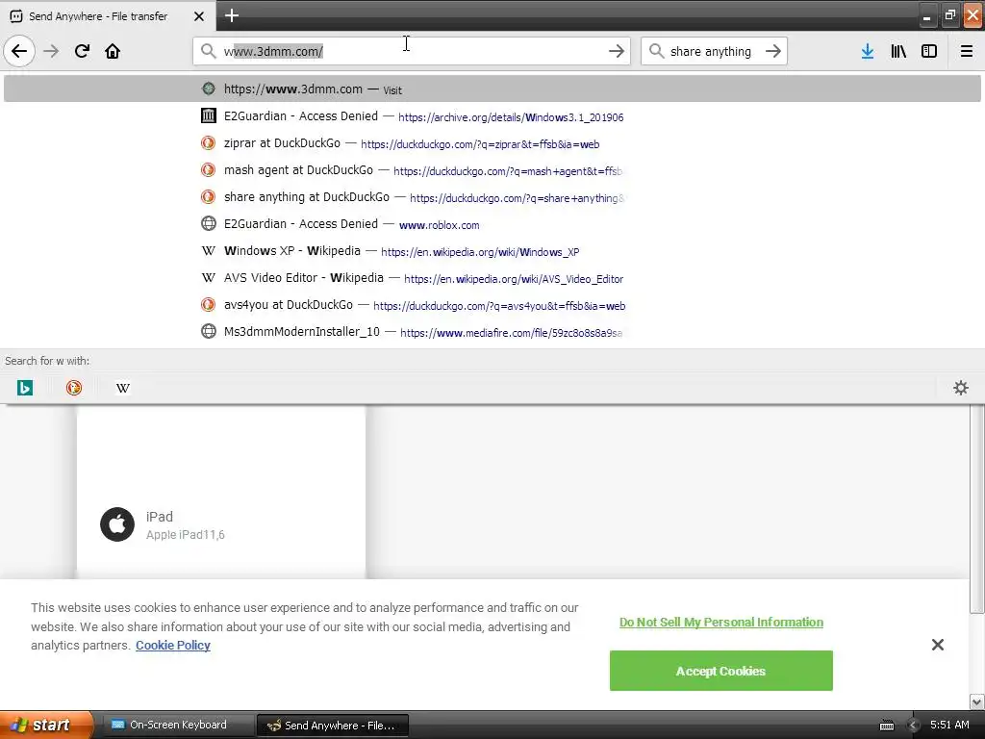Open the Windows XP - Wikipedia suggestion
This screenshot has height=739, width=985.
point(492,251)
